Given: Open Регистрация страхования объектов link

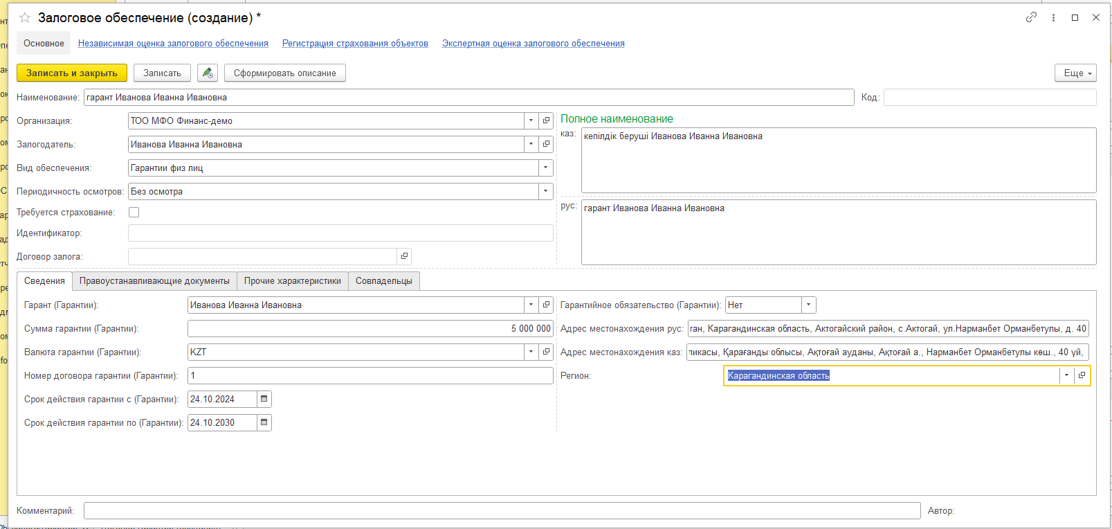Looking at the screenshot, I should click(355, 43).
